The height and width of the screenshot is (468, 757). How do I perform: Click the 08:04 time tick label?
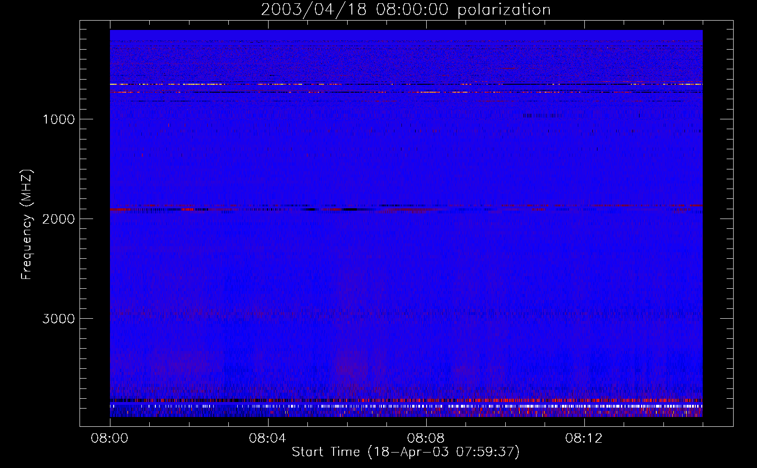point(268,439)
